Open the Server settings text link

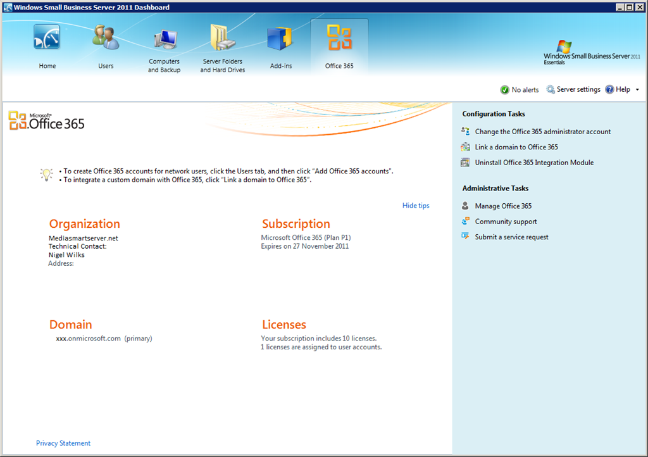coord(578,89)
